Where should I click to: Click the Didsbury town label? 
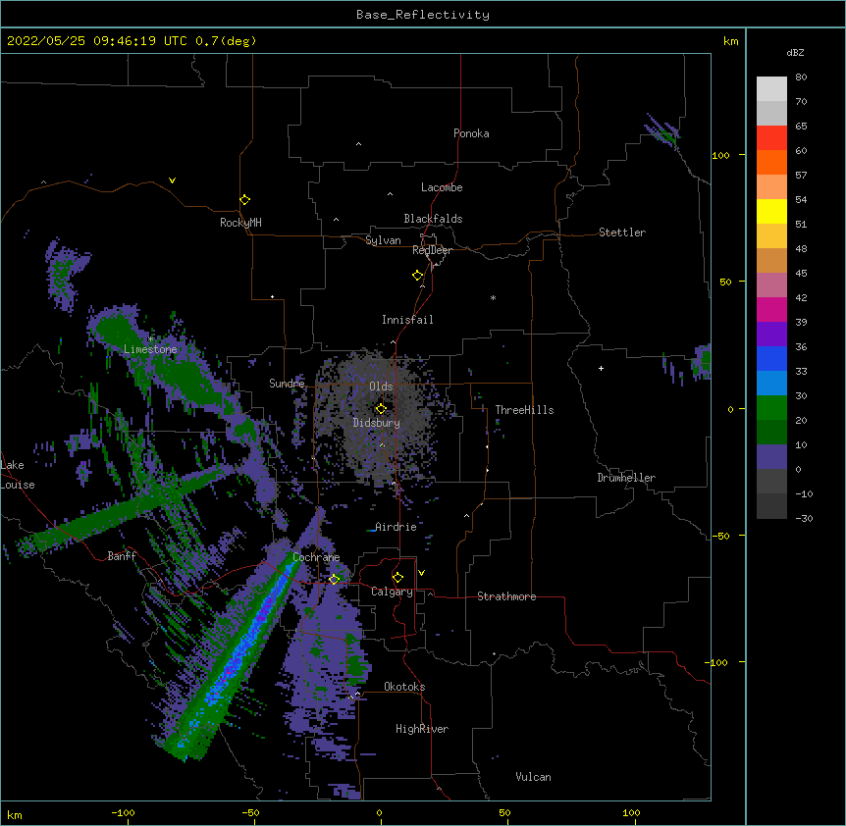coord(377,423)
